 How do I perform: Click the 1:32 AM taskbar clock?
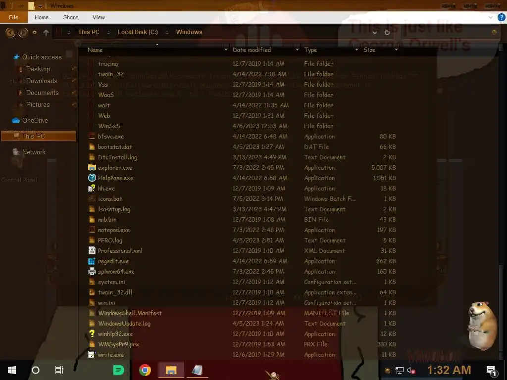click(449, 370)
